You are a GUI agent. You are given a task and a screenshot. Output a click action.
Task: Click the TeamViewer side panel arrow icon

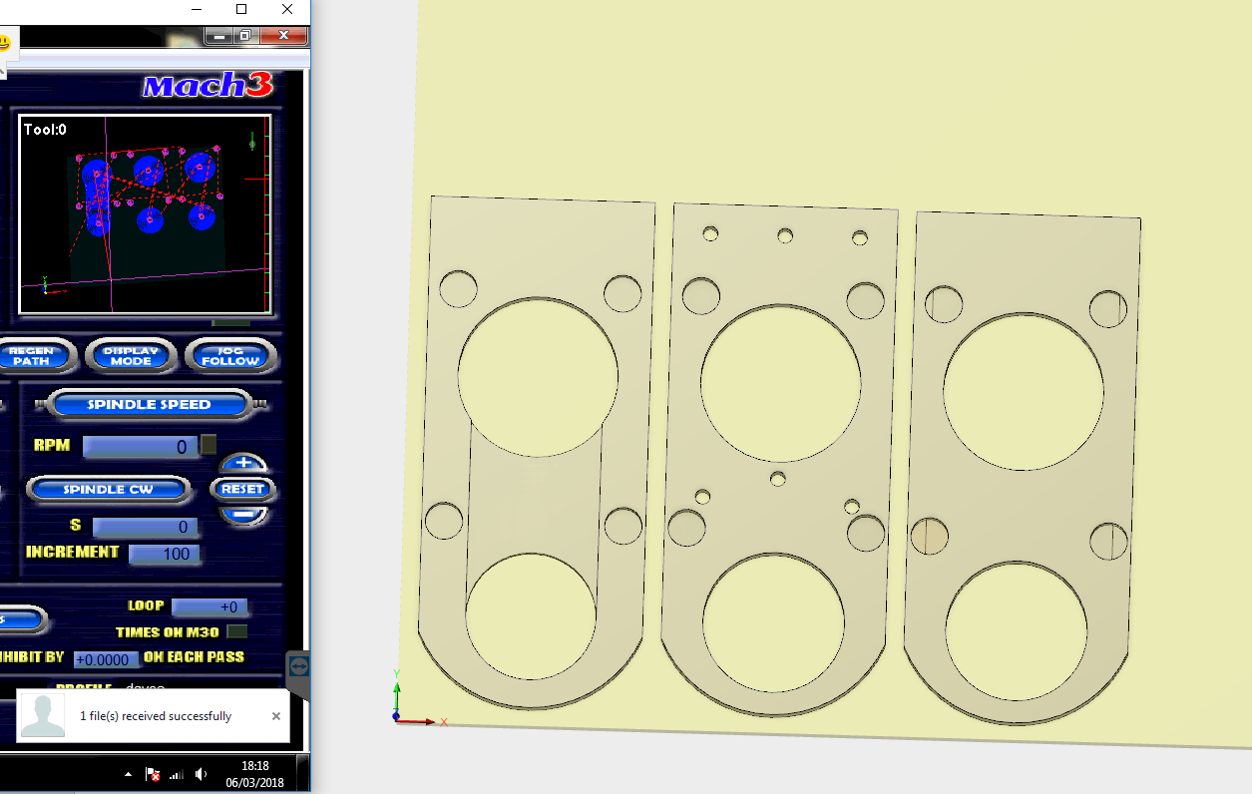click(299, 665)
